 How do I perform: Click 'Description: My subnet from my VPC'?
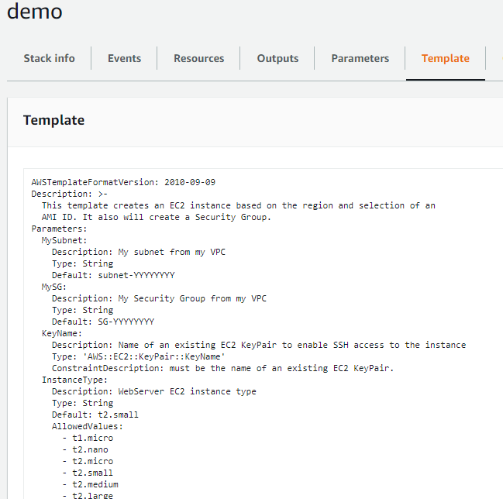tap(139, 252)
